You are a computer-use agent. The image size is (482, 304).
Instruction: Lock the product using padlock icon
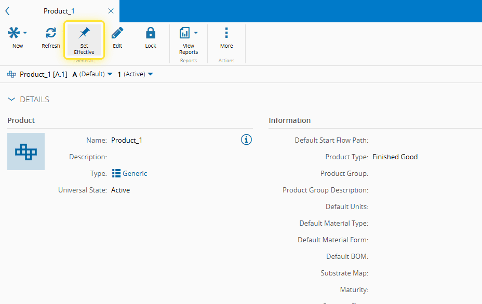point(151,33)
